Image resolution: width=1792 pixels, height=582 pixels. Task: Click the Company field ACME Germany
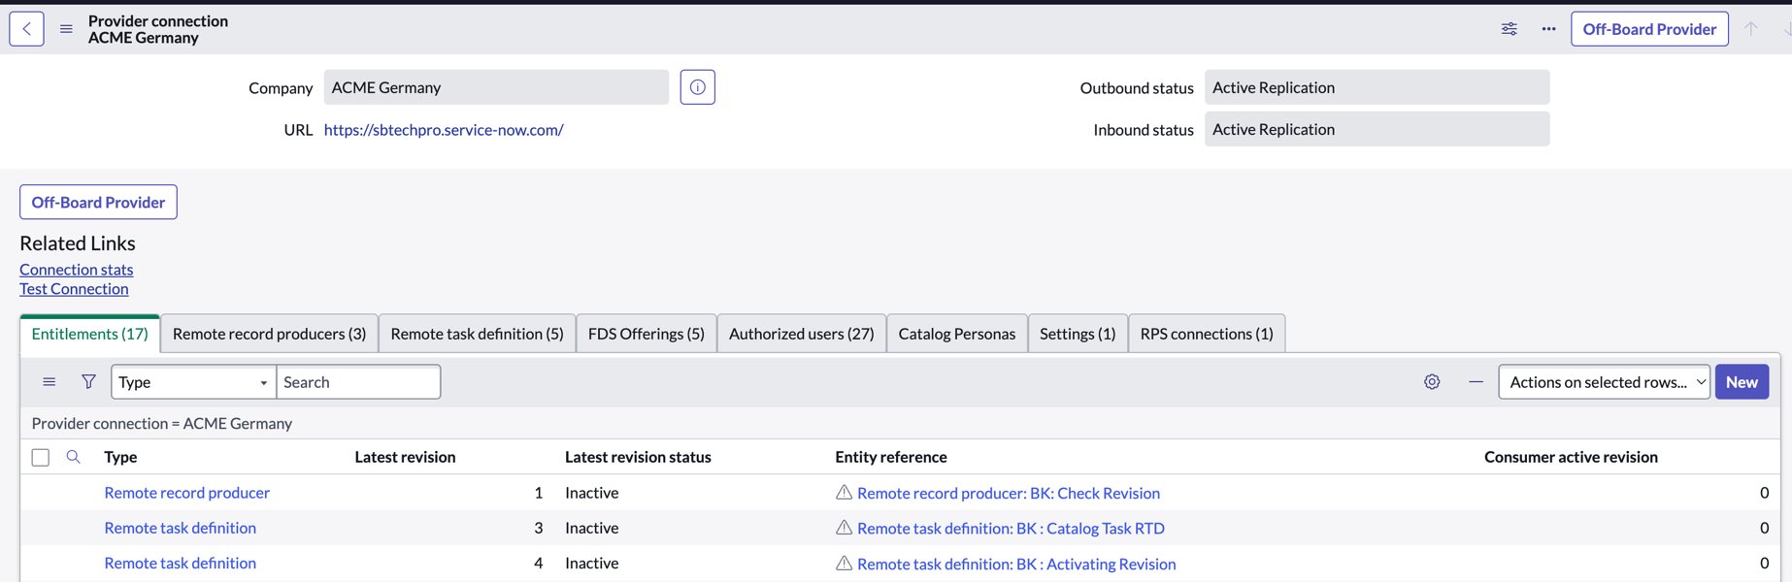pos(496,87)
